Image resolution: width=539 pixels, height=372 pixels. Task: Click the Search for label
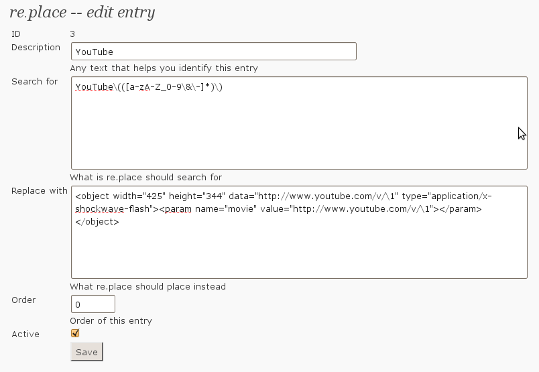click(x=34, y=82)
